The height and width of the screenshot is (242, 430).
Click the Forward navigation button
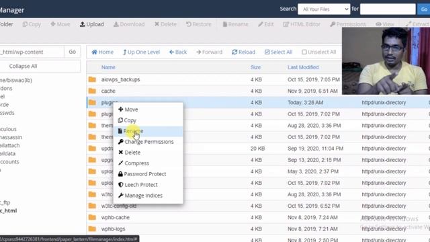[209, 52]
